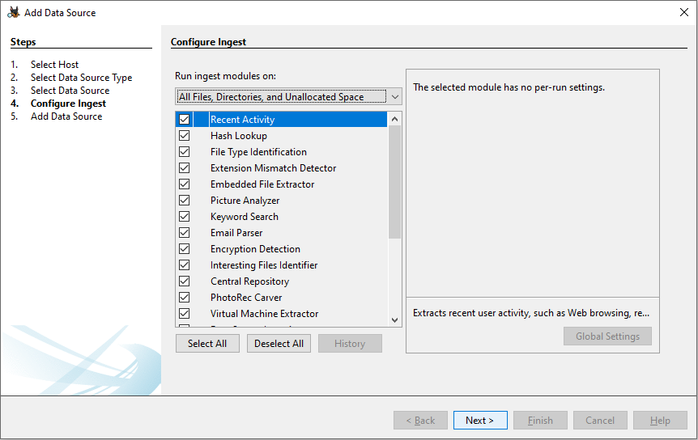The width and height of the screenshot is (698, 440).
Task: Click the module list scroll-down arrow
Action: click(395, 320)
